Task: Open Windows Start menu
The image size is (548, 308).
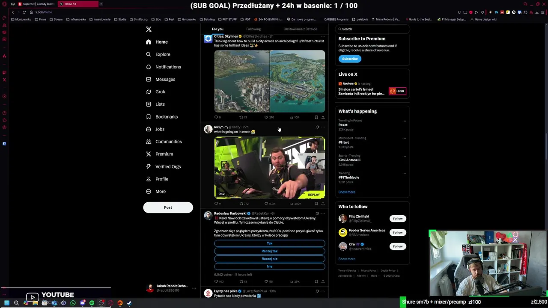Action: pyautogui.click(x=7, y=303)
